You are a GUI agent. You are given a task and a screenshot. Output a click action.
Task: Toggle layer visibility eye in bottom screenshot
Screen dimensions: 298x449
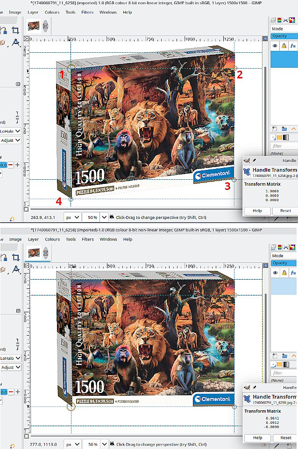276,273
